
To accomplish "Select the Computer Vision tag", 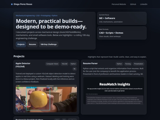I will click(52, 64).
